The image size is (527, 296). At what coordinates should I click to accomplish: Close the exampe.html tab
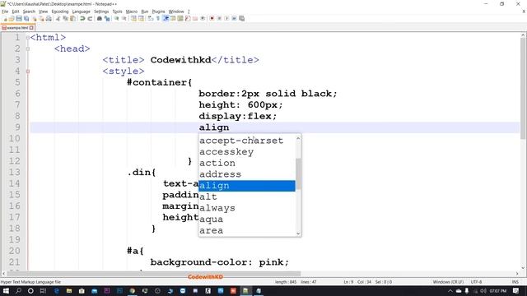pos(31,28)
